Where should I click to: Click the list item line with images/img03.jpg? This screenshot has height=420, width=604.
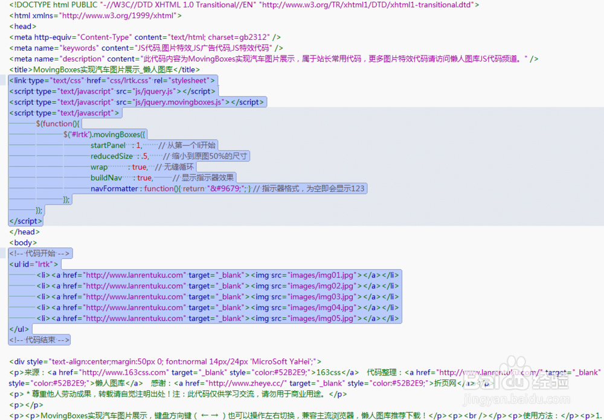coord(217,297)
